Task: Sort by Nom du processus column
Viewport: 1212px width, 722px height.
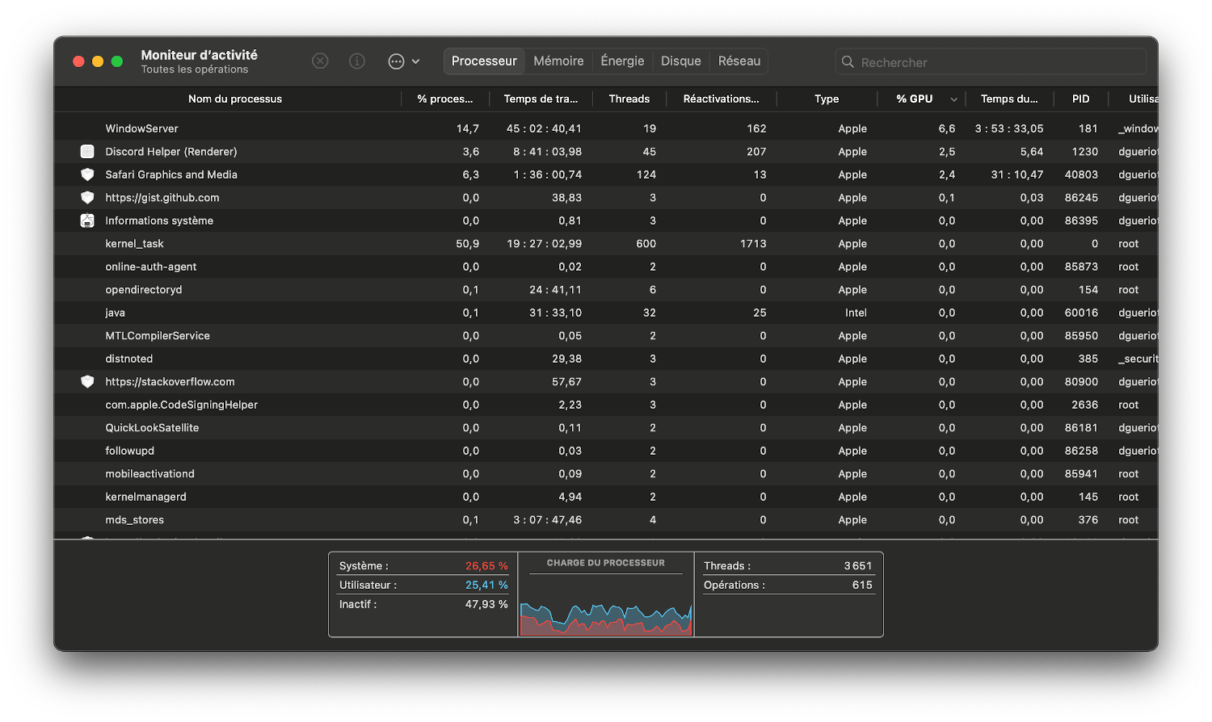Action: click(x=235, y=99)
